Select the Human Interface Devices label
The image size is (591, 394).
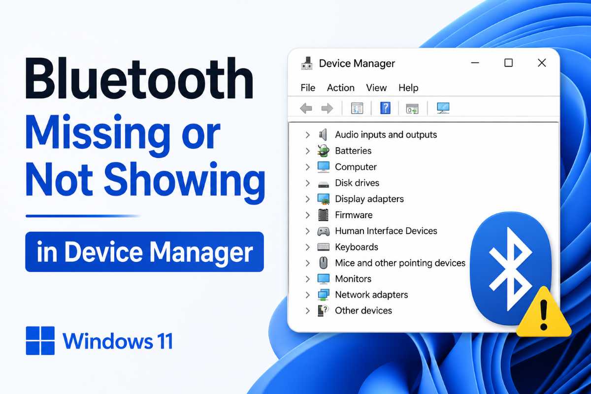click(386, 230)
